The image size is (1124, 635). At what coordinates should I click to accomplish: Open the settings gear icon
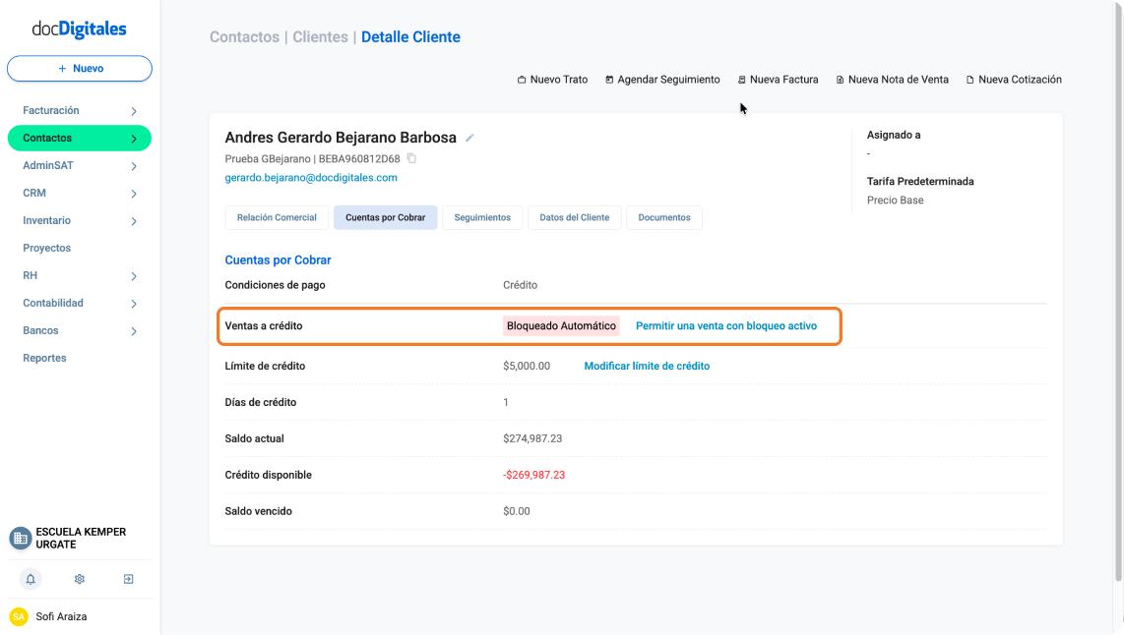coord(80,579)
